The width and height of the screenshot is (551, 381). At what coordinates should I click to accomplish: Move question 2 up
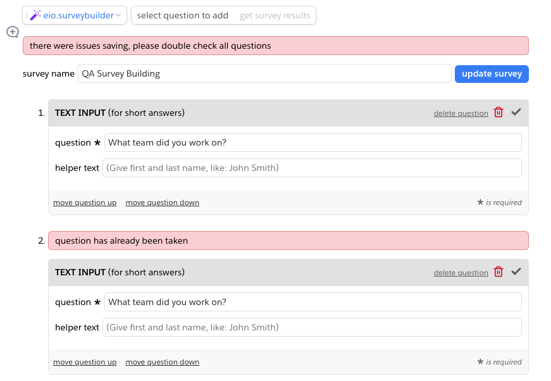[x=85, y=362]
